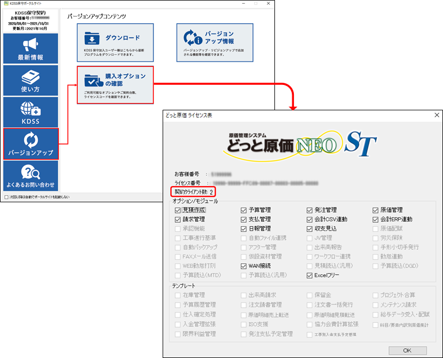Screen dimensions: 443x358
Task: Click the ワークフロー連携 checkbox
Action: pos(310,257)
